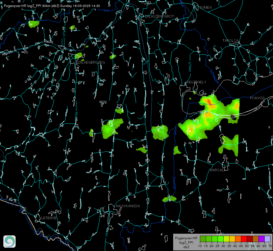Click the legend value 70
The image size is (273, 251).
click(x=270, y=246)
